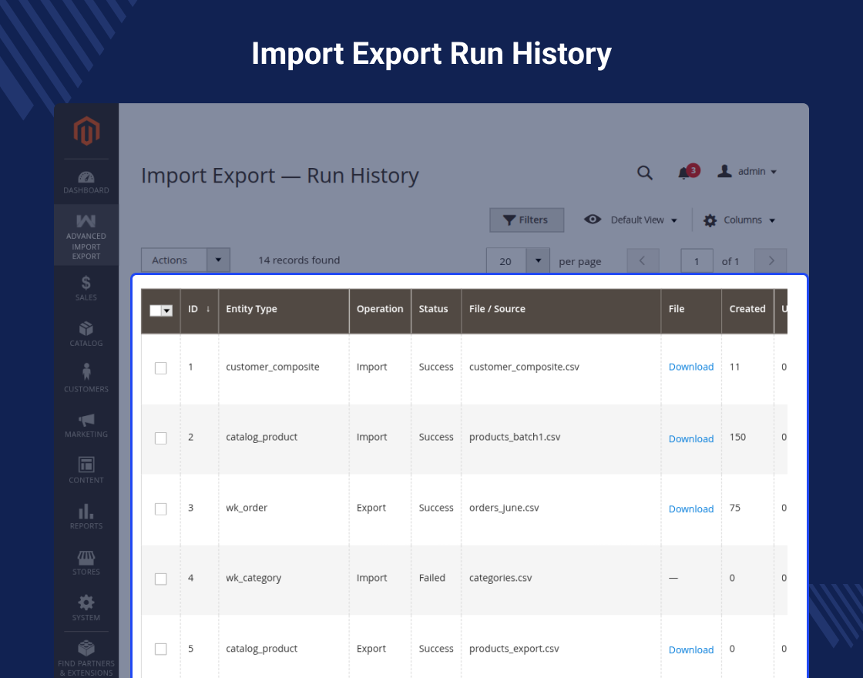Toggle the header select-all checkbox
Image resolution: width=863 pixels, height=678 pixels.
point(155,310)
